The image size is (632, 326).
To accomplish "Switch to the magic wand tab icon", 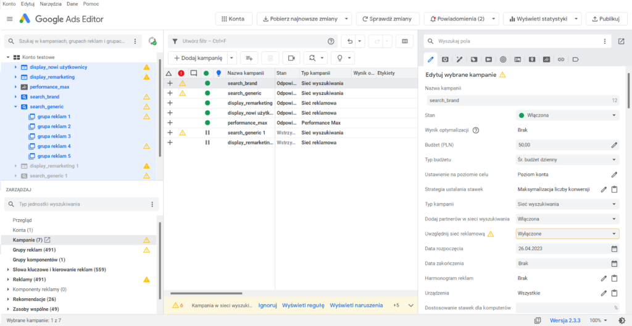I will [x=459, y=59].
